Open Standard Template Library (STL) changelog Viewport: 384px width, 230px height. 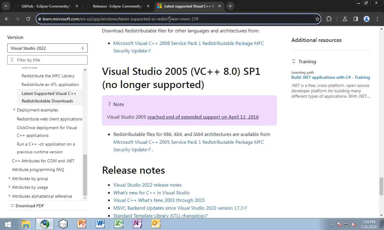[x=160, y=216]
